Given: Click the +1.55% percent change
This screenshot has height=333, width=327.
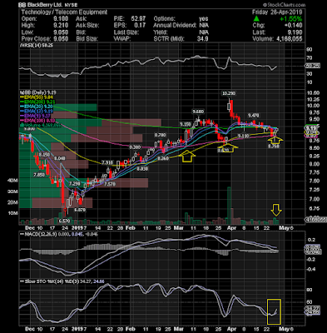Looking at the screenshot, I should (290, 19).
